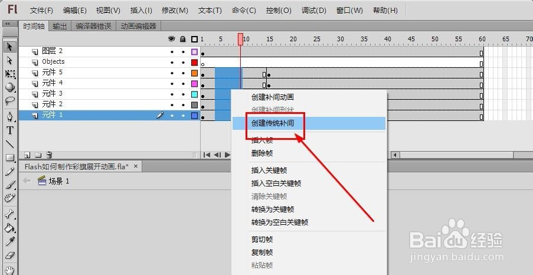The width and height of the screenshot is (533, 275).
Task: Click the Play button in timeline
Action: point(227,155)
